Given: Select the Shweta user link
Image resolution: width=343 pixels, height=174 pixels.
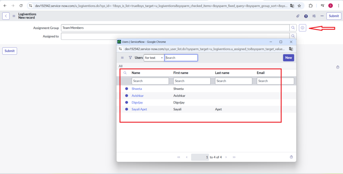Looking at the screenshot, I should click(137, 89).
